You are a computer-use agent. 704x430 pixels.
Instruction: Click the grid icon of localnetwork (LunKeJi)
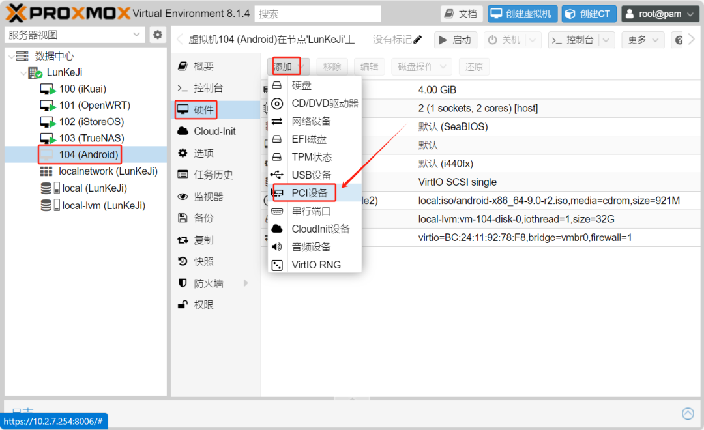pyautogui.click(x=46, y=171)
